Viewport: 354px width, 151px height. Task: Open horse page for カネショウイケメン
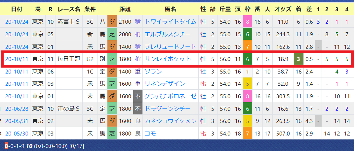pyautogui.click(x=171, y=121)
